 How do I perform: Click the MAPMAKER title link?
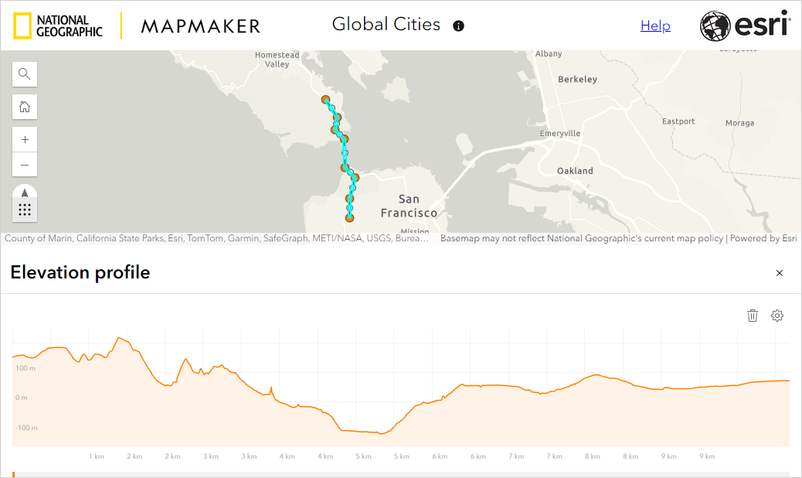[x=200, y=25]
